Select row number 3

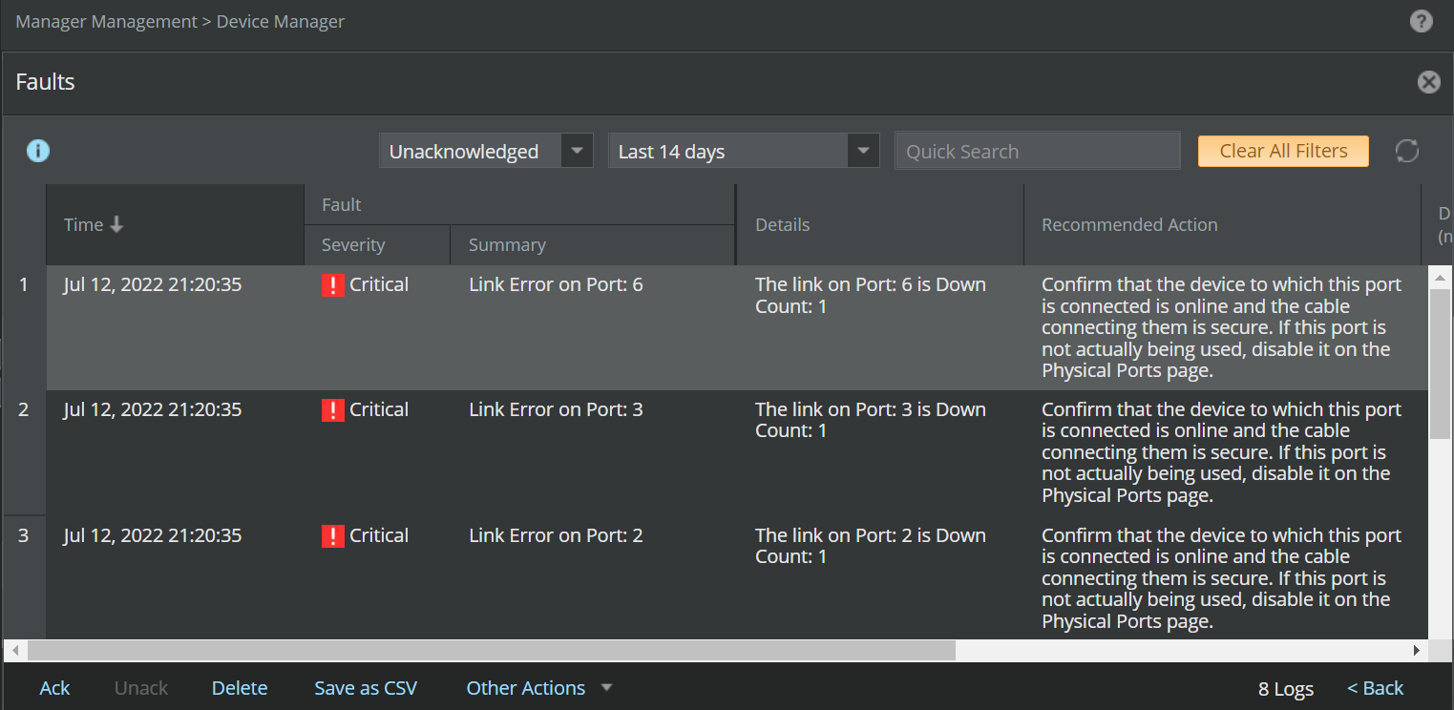(24, 535)
